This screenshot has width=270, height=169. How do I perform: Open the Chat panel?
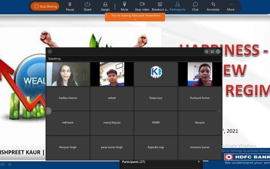tap(195, 6)
